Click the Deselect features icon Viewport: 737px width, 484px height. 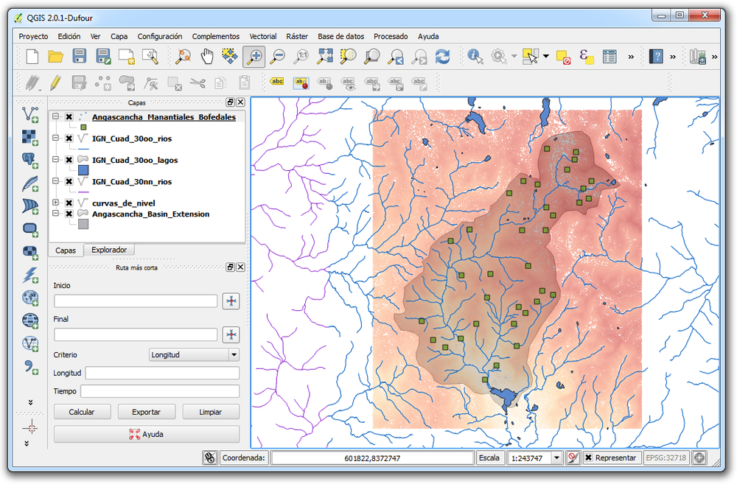563,57
